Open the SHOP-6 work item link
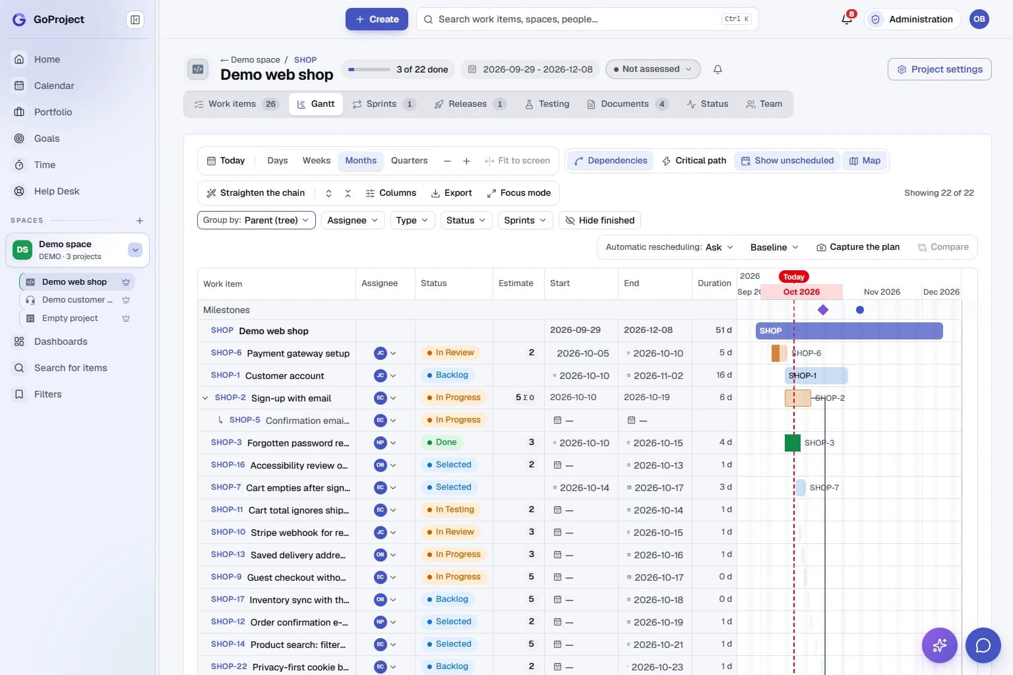The width and height of the screenshot is (1013, 675). pos(226,353)
